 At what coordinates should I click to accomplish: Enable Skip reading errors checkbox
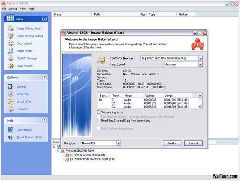[99, 113]
